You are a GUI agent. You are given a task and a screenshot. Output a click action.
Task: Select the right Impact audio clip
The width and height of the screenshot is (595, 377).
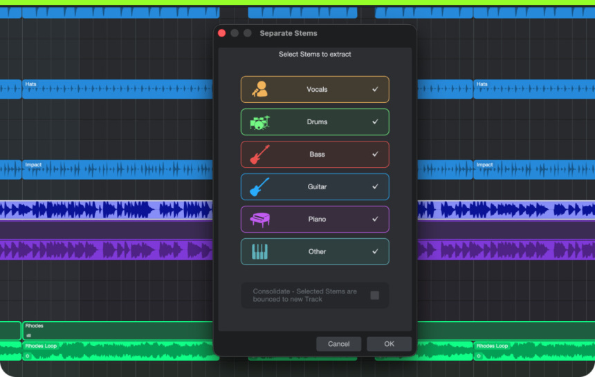point(534,169)
